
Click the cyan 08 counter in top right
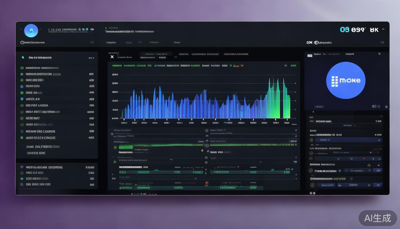344,30
